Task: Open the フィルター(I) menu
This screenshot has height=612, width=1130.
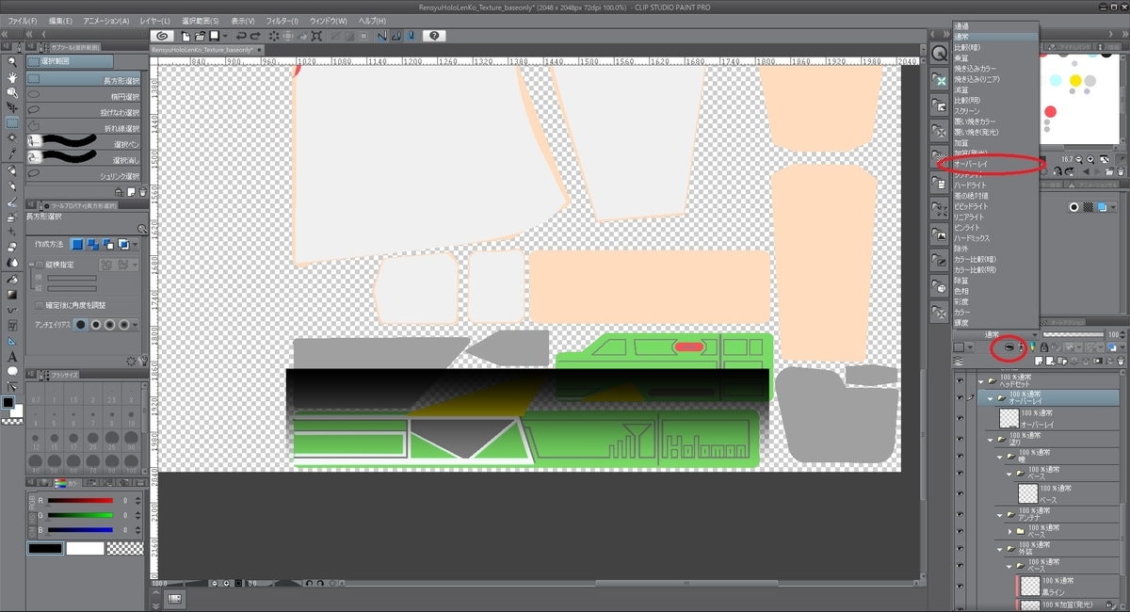Action: point(281,21)
